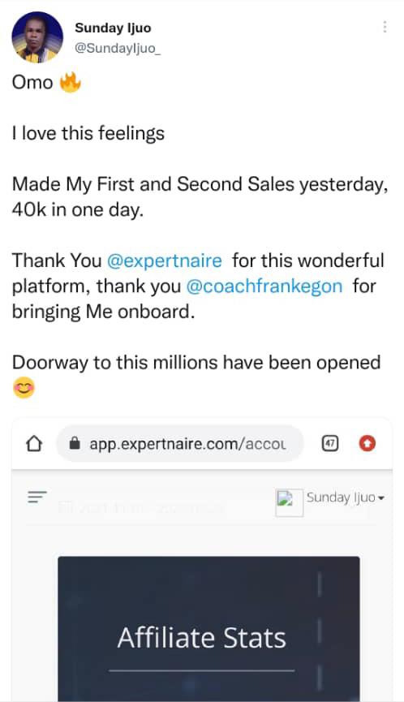
Task: Tap the smiling emoji below the tweet
Action: click(24, 387)
